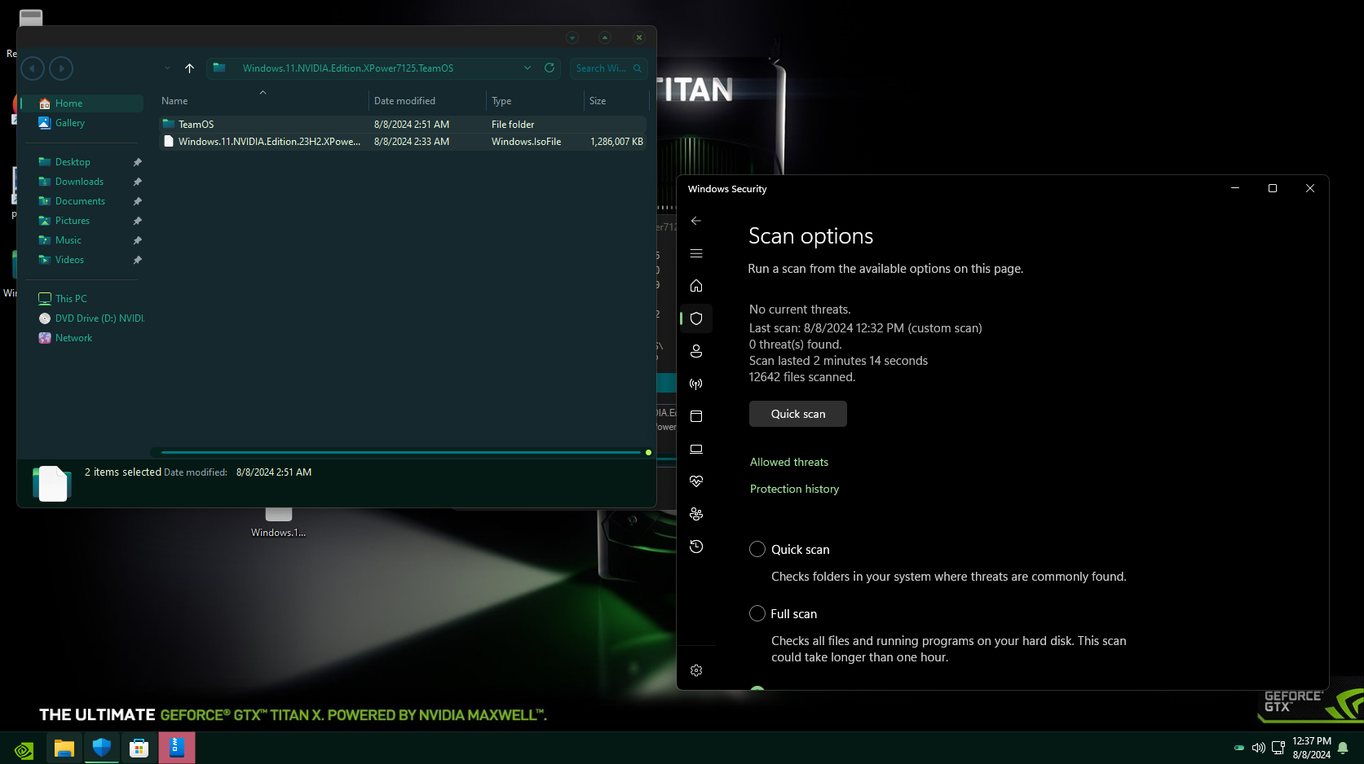1364x764 pixels.
Task: Open the volume control in system tray
Action: coord(1259,748)
